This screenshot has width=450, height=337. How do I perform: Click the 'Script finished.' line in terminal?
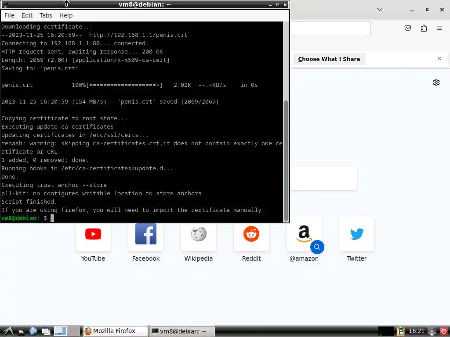(29, 202)
